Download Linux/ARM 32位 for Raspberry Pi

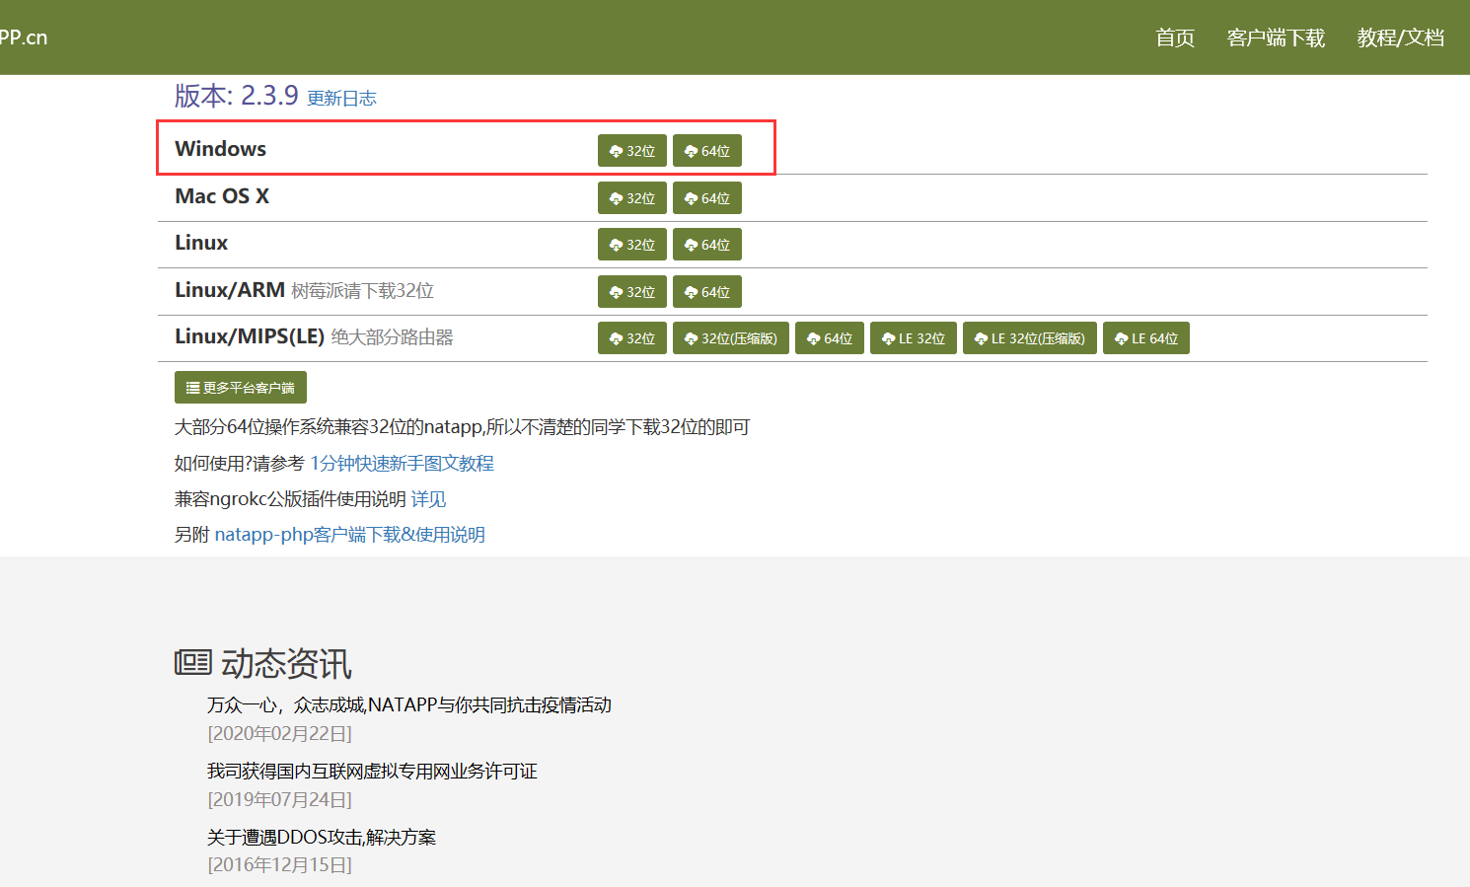pyautogui.click(x=631, y=291)
